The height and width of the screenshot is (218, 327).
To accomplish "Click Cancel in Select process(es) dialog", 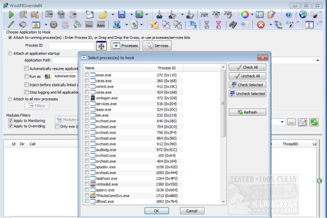I will click(192, 211).
